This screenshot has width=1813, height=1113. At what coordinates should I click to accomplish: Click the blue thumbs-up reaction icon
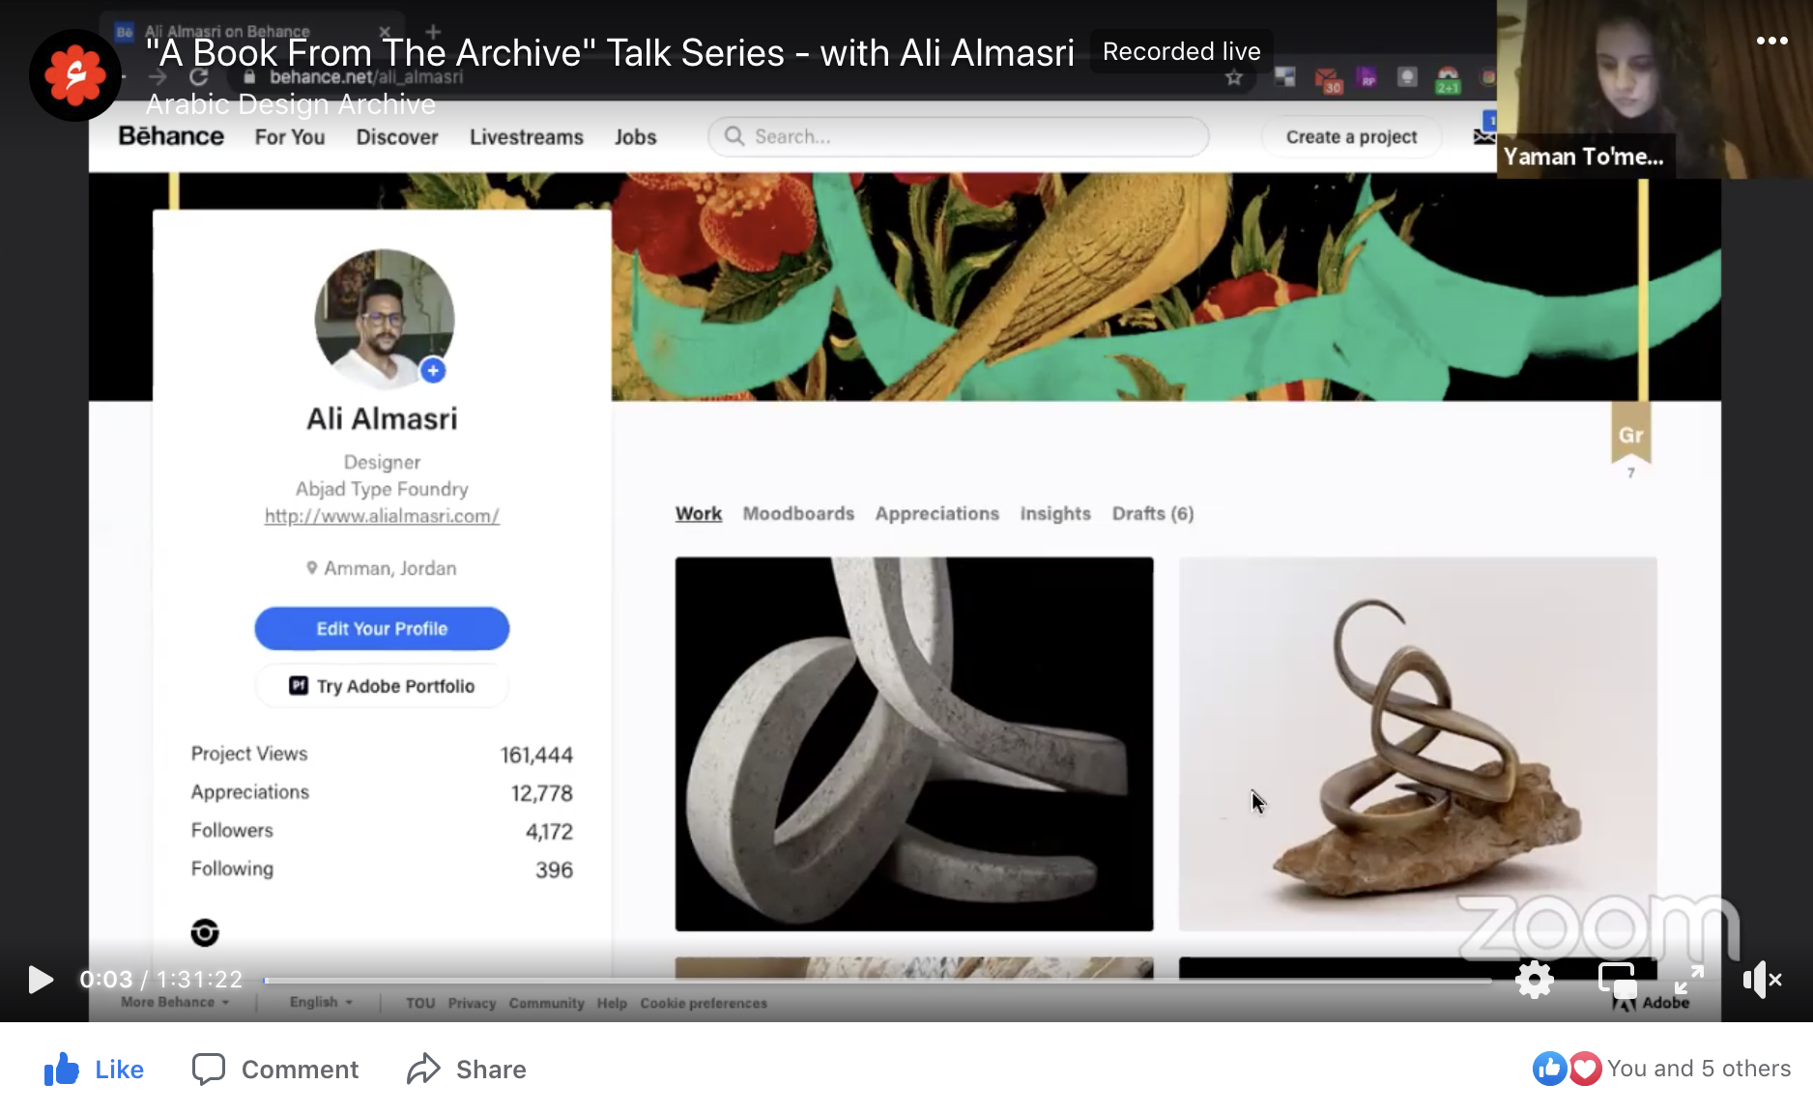point(1549,1069)
